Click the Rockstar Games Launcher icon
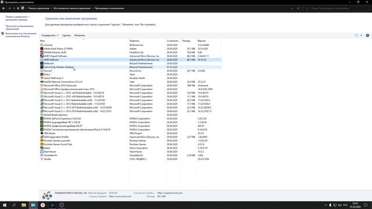 pos(42,140)
